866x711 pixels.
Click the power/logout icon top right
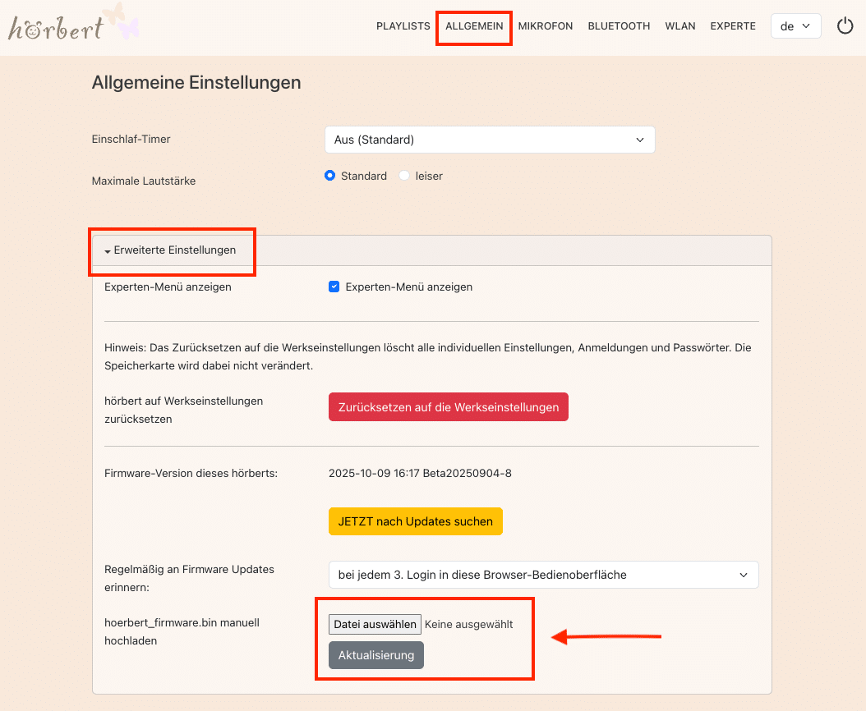point(845,25)
